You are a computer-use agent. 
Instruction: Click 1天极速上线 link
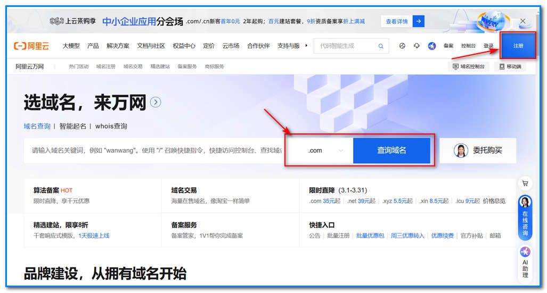(94, 236)
